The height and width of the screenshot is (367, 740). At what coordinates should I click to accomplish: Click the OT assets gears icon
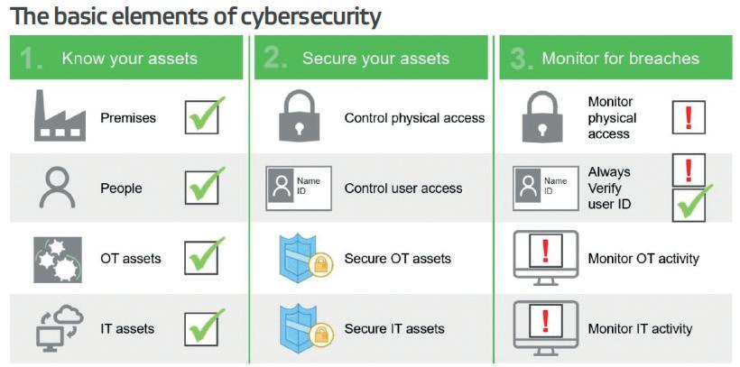[59, 259]
